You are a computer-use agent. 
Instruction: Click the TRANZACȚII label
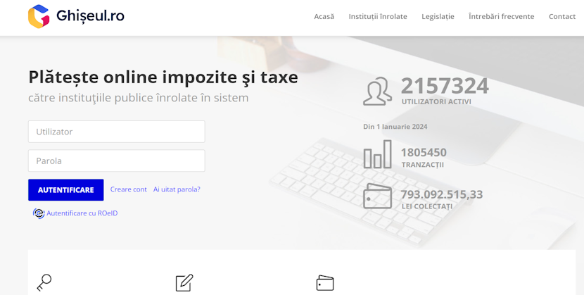point(423,165)
